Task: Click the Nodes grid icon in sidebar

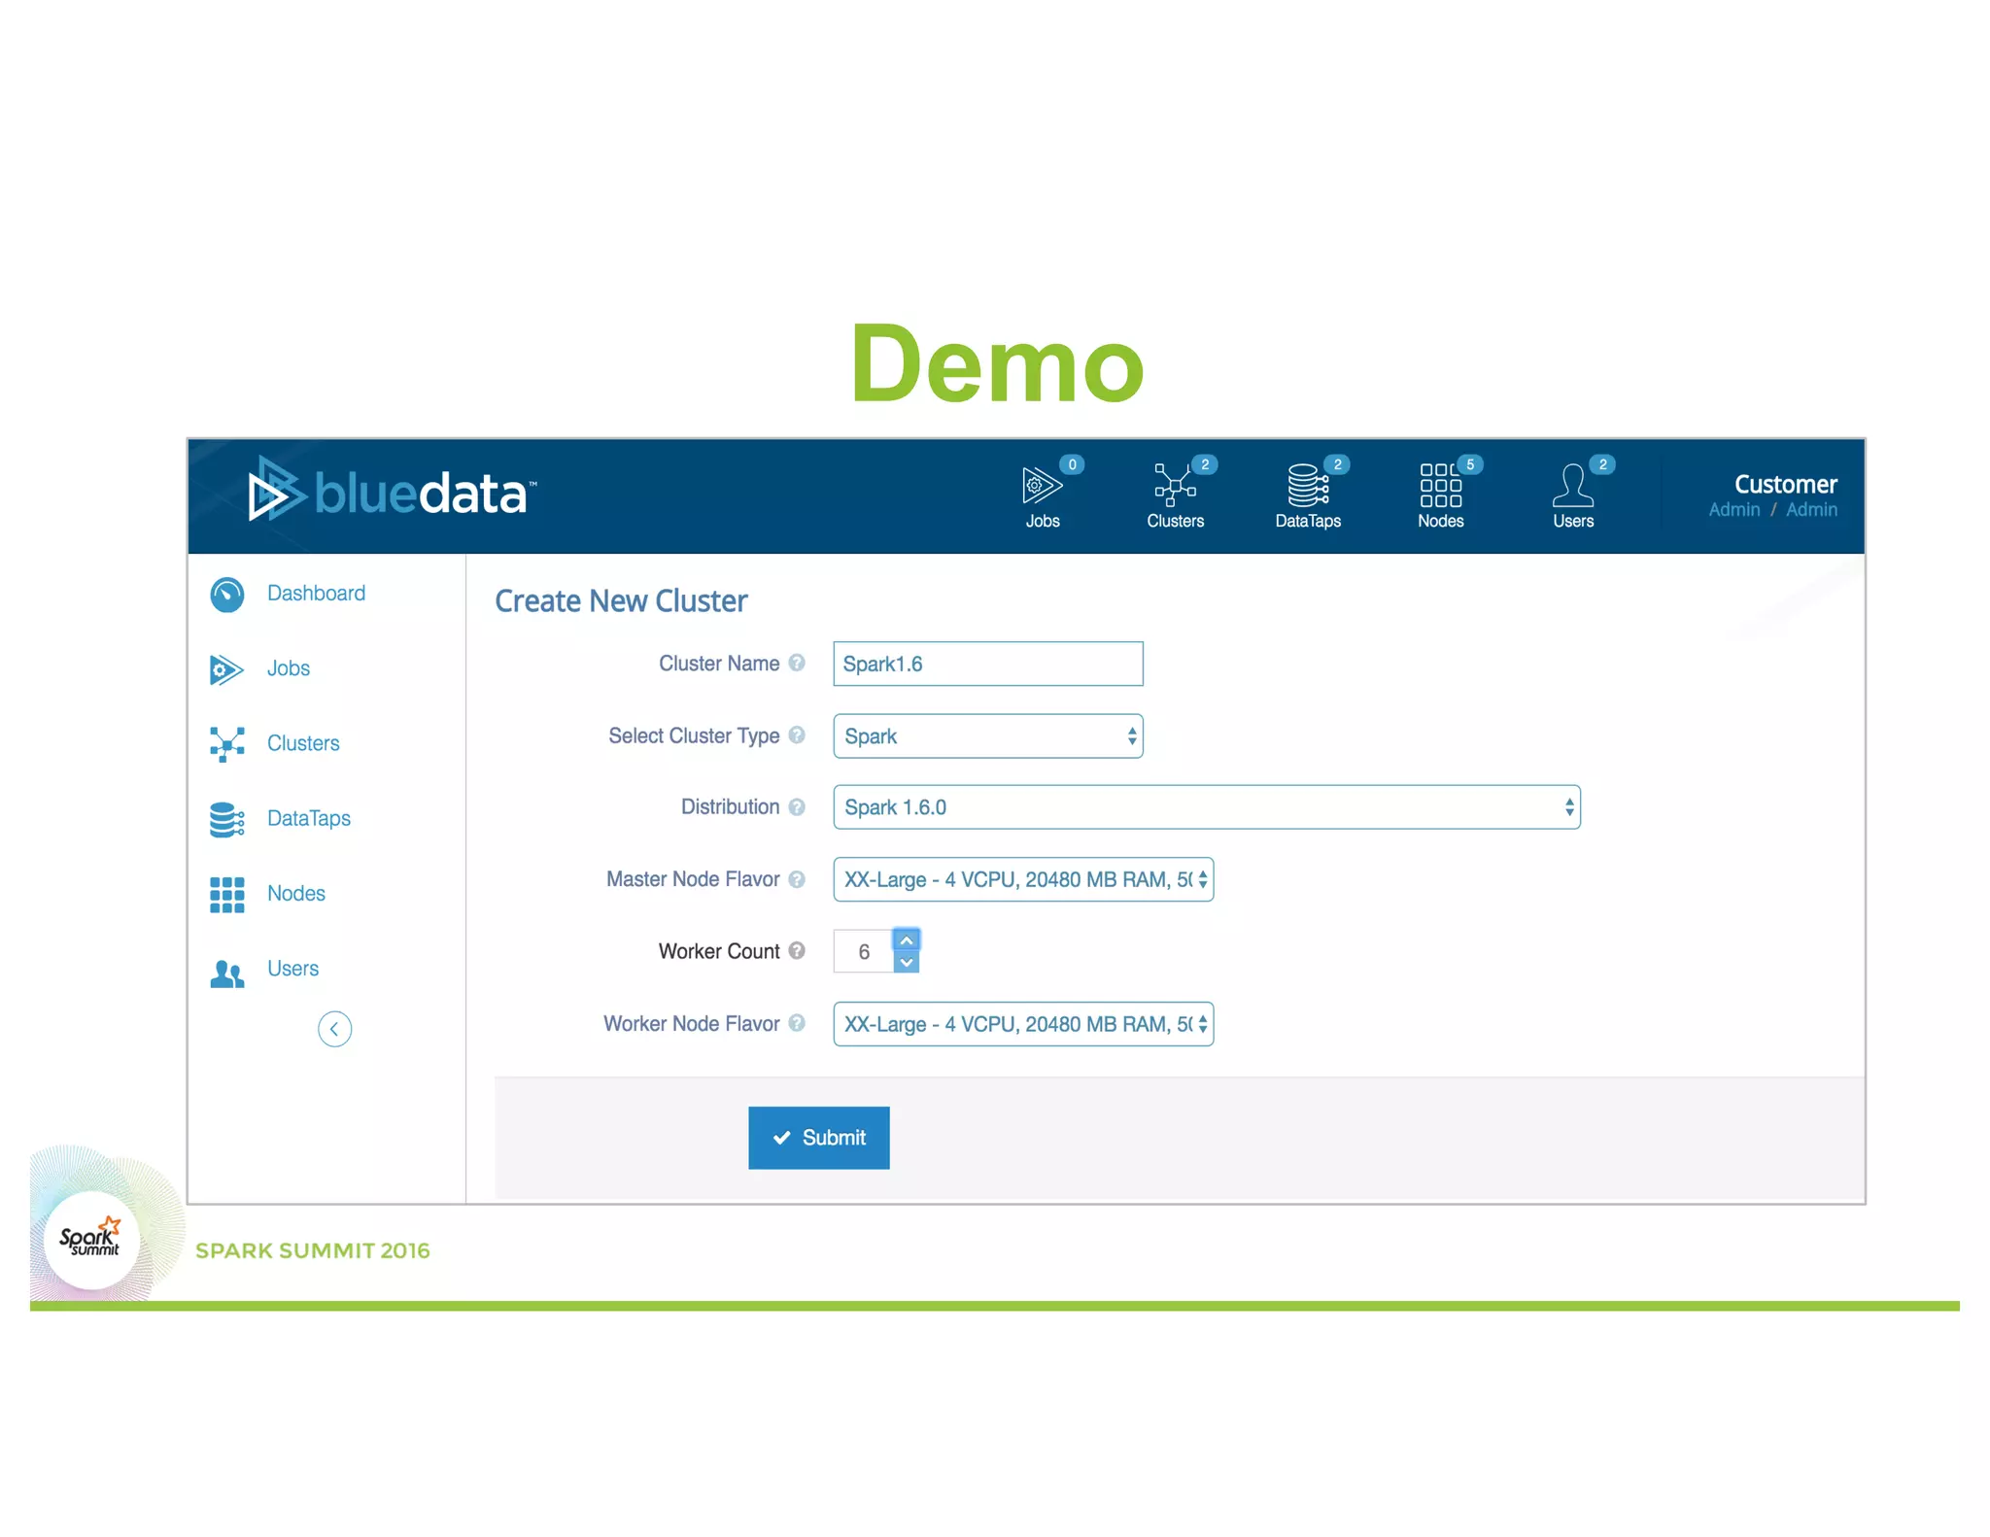Action: coord(226,895)
